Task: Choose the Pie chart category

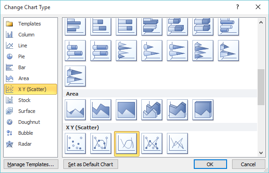Action: click(31, 56)
